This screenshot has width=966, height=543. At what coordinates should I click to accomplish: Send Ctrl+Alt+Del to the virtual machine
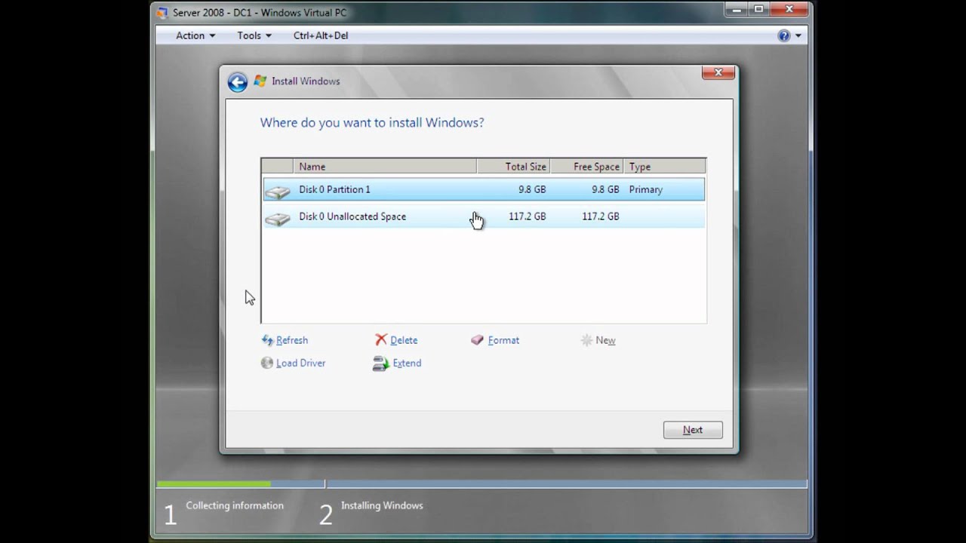click(321, 35)
